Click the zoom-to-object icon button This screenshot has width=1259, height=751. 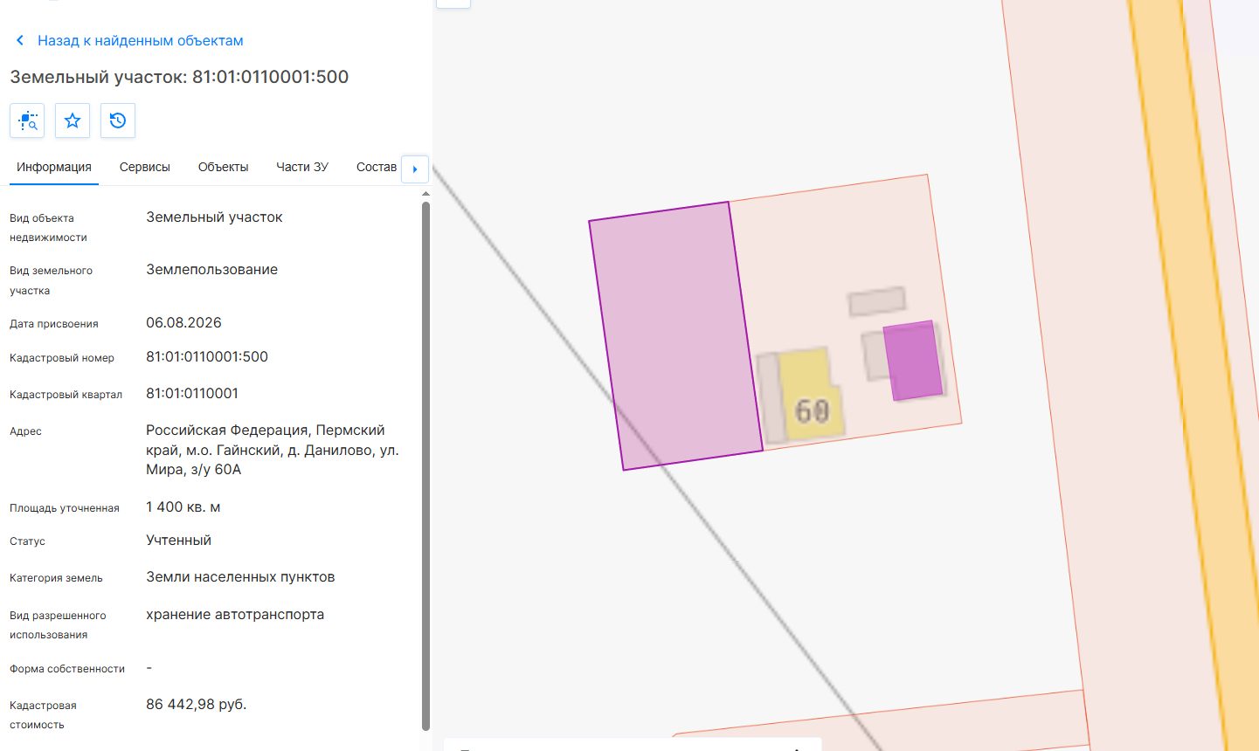[27, 121]
